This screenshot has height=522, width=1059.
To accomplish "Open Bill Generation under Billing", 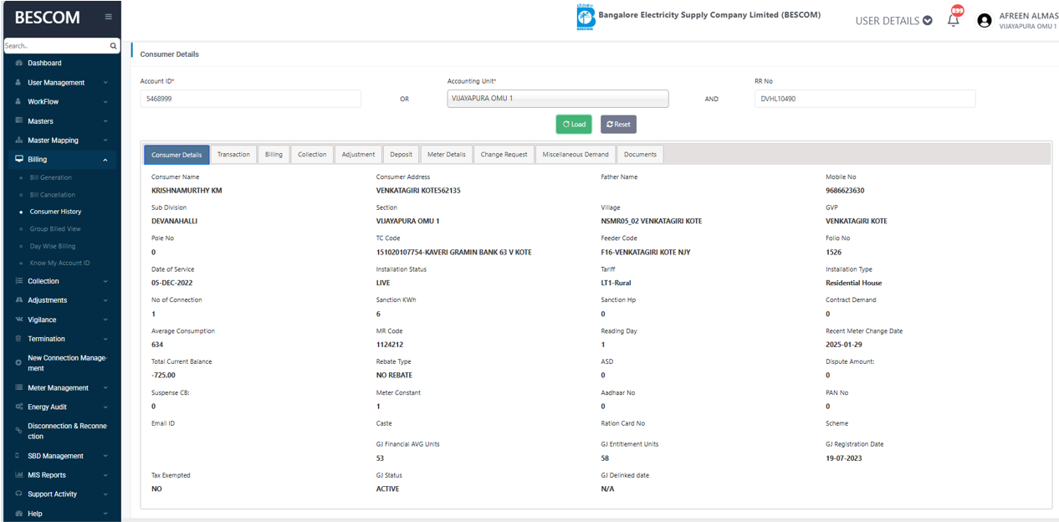I will click(50, 177).
